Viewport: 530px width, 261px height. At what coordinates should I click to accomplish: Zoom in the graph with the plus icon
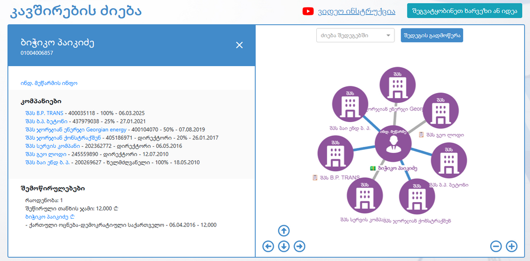point(512,247)
